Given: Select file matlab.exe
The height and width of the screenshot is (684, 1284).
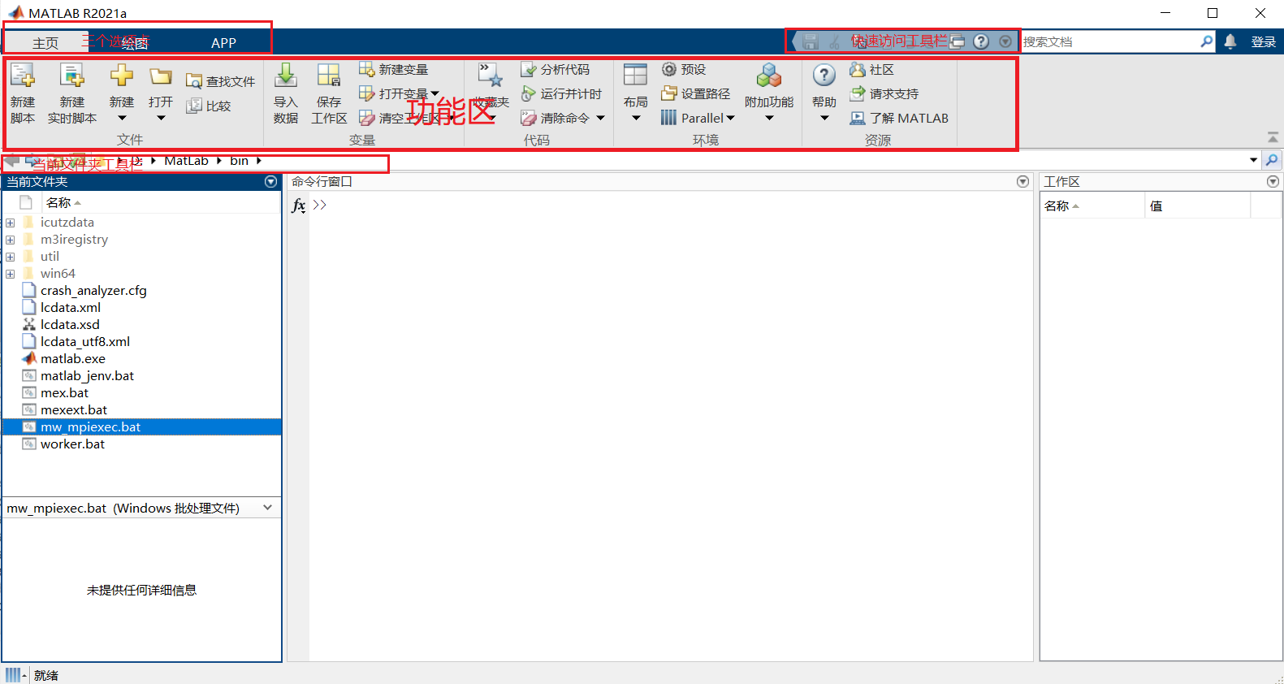Looking at the screenshot, I should pos(73,359).
